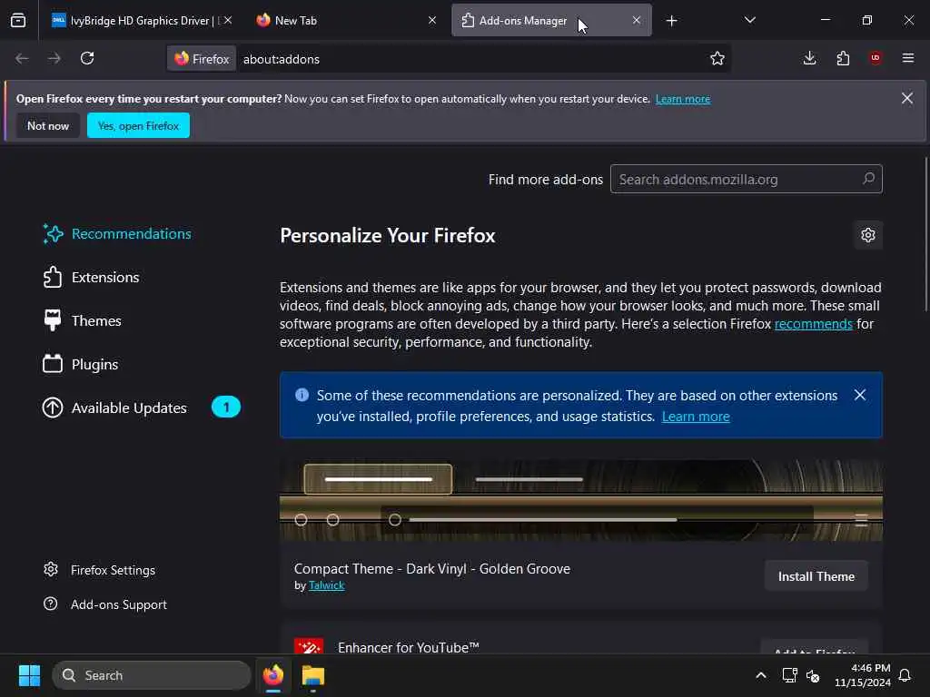Show hidden system tray icons

(761, 675)
